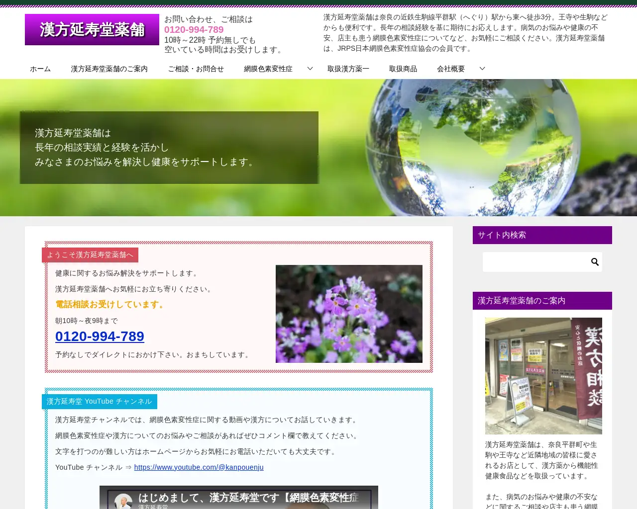Click the purple flower photo
Viewport: 637px width, 509px height.
pyautogui.click(x=349, y=314)
